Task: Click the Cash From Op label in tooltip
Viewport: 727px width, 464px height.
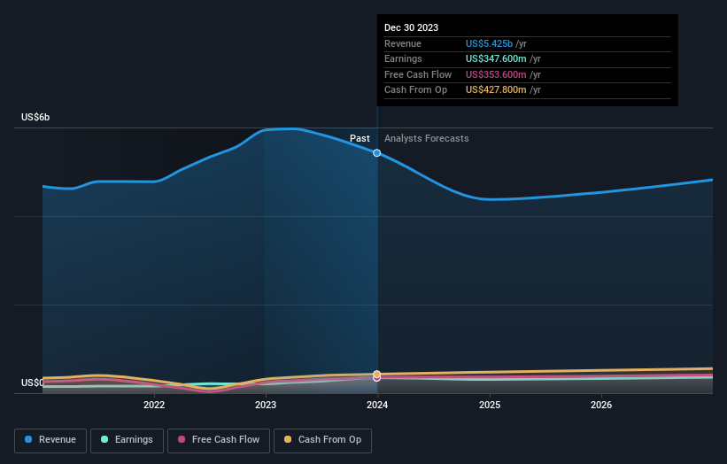Action: (x=416, y=90)
